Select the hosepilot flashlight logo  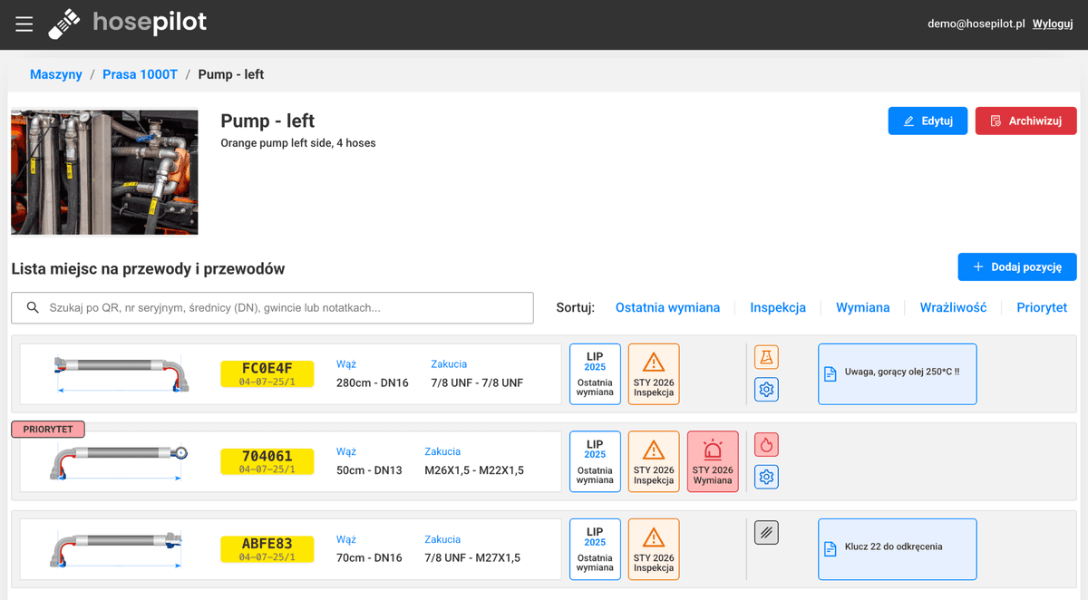click(63, 24)
